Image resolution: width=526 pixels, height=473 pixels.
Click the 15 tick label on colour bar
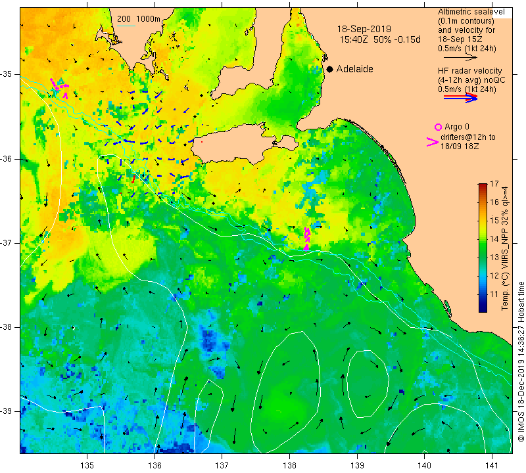494,221
